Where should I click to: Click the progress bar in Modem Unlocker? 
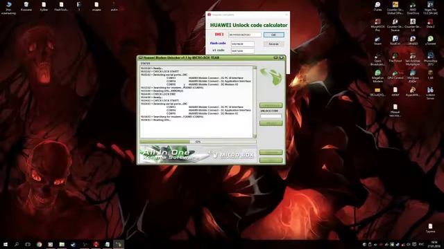coord(198,142)
